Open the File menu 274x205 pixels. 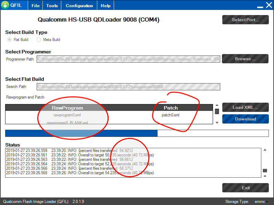click(x=36, y=5)
